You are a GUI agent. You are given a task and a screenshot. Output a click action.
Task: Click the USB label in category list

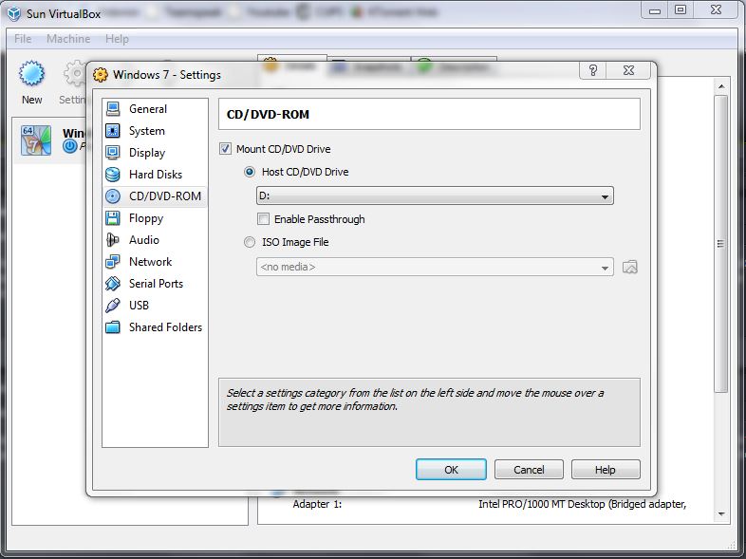point(139,306)
